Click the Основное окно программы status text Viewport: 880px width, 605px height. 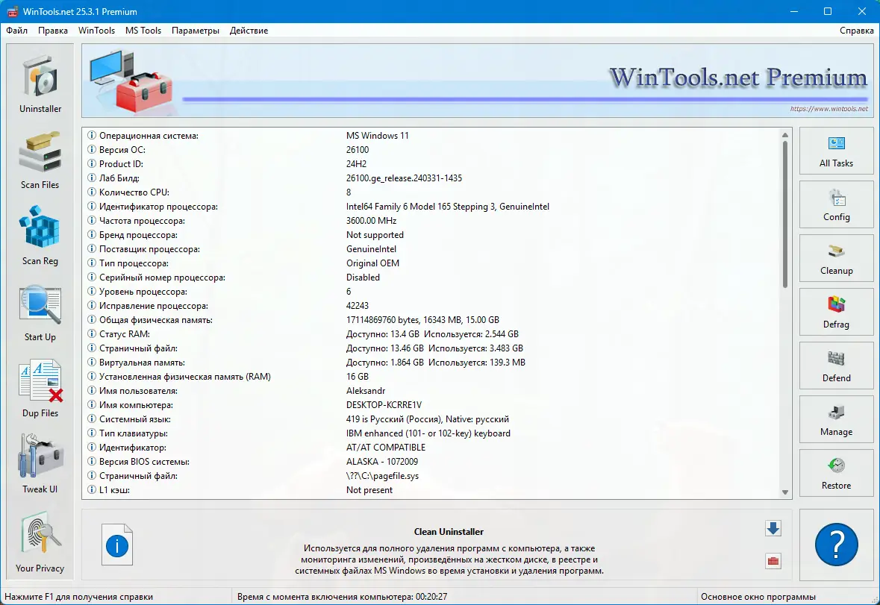point(758,597)
